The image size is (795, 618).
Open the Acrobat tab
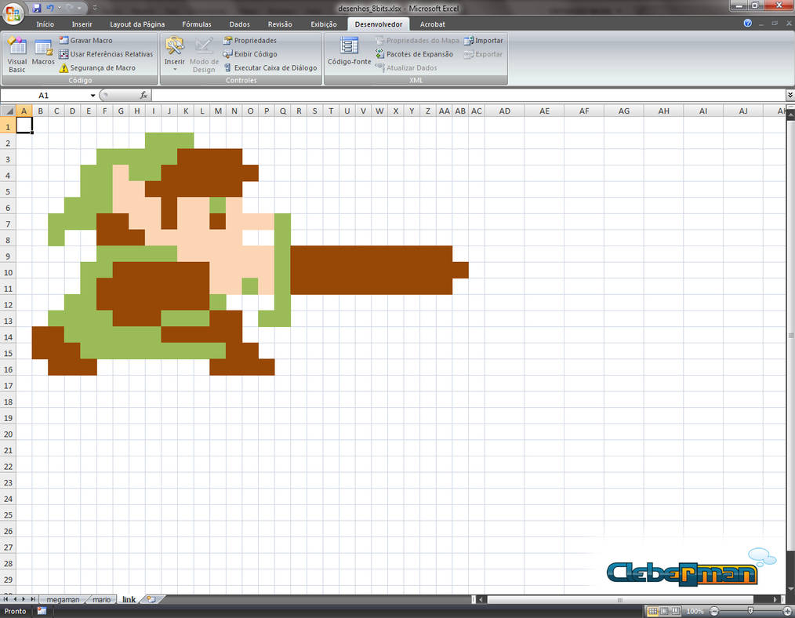[x=433, y=24]
